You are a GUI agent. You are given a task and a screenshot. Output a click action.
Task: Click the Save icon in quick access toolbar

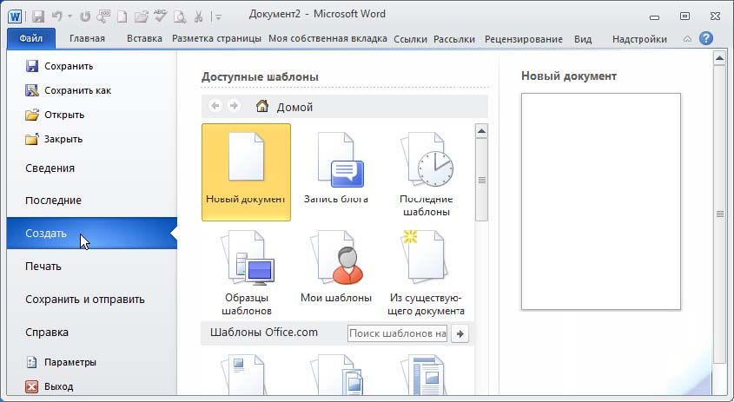37,17
